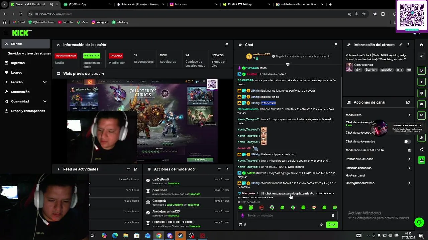Open chat settings gear icon

(321, 225)
